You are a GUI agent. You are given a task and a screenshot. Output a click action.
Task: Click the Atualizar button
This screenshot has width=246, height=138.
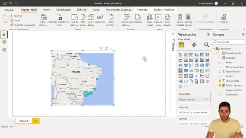[138, 19]
